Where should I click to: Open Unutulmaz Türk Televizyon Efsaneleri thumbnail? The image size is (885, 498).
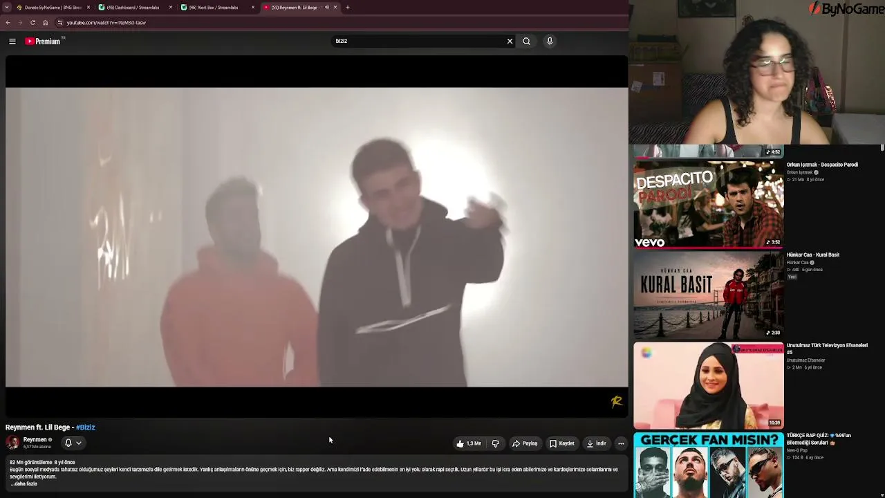point(709,385)
